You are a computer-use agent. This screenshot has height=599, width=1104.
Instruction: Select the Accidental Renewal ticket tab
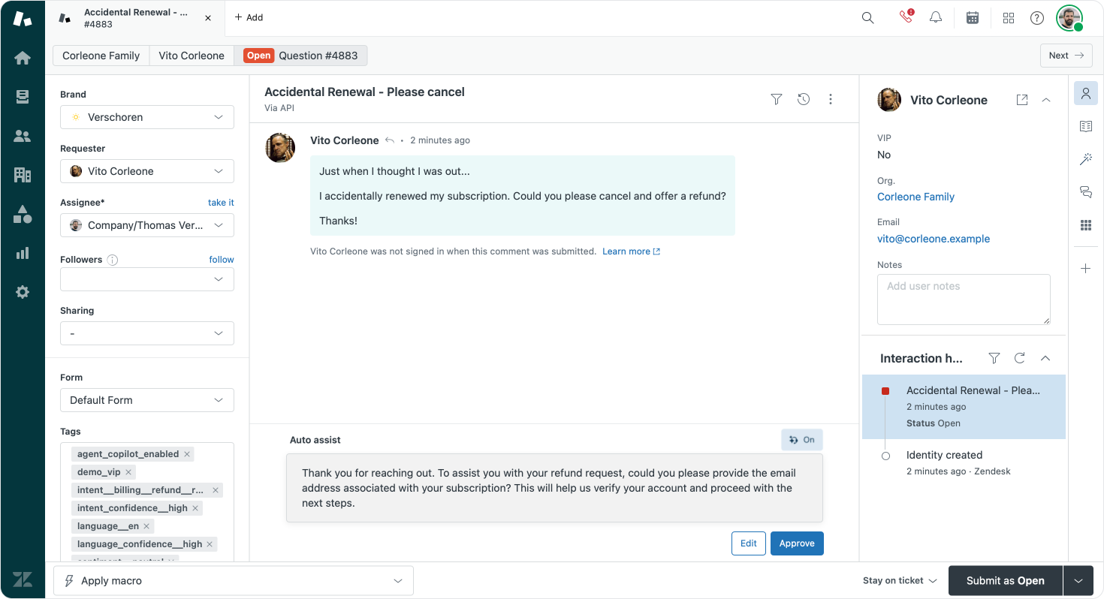pyautogui.click(x=135, y=18)
